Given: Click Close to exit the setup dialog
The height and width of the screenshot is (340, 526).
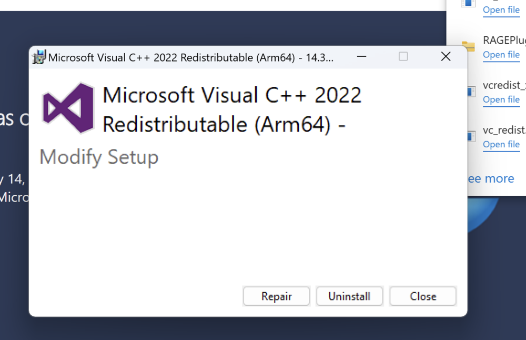Looking at the screenshot, I should 422,296.
